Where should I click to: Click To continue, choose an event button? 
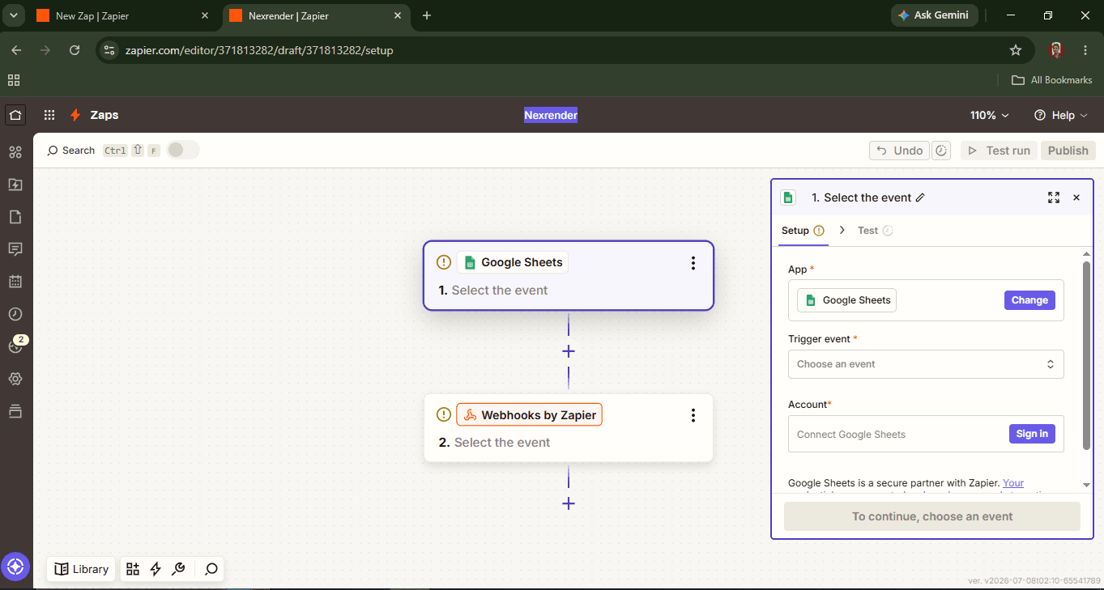pyautogui.click(x=932, y=516)
